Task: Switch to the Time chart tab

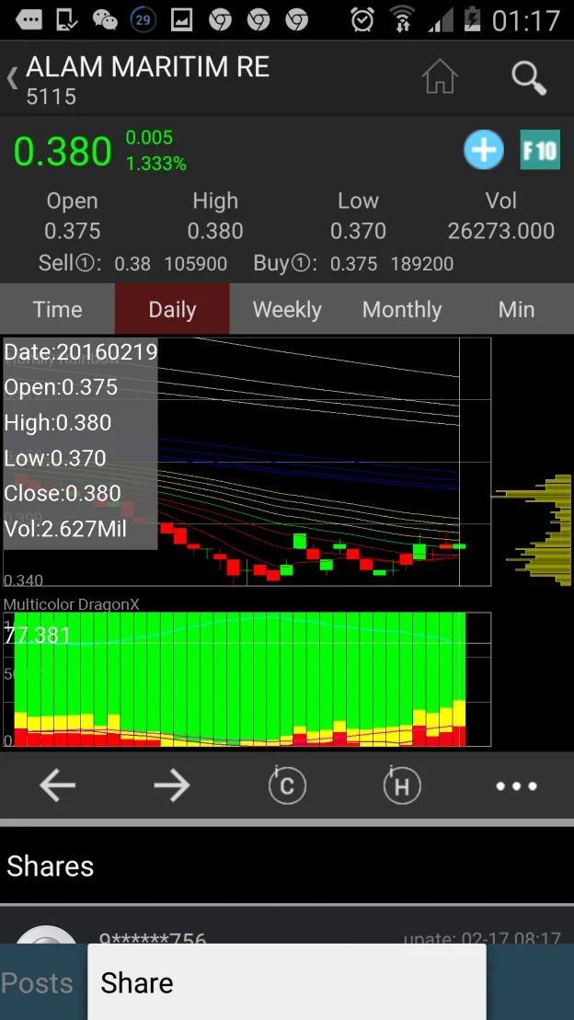Action: tap(57, 309)
